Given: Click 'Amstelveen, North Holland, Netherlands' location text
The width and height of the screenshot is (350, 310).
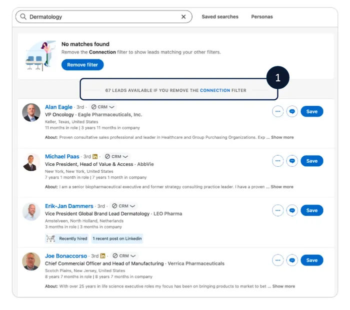Looking at the screenshot, I should click(x=84, y=221).
